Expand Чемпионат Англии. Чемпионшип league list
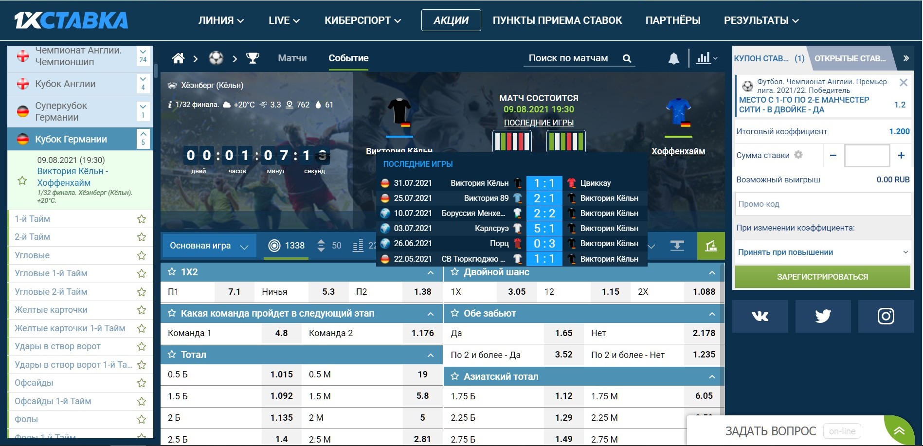Screen dimensions: 923x446 pyautogui.click(x=143, y=56)
